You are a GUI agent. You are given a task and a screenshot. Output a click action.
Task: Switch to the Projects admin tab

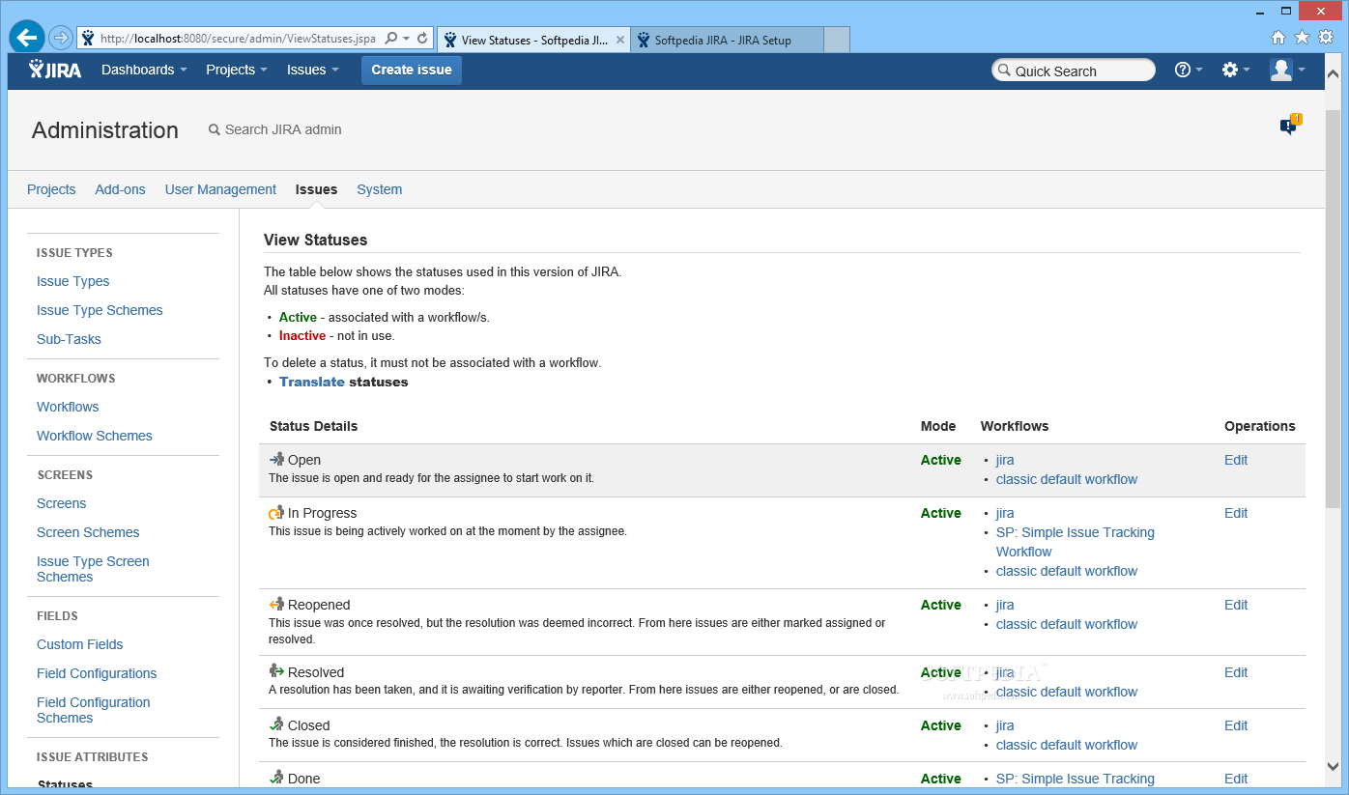pos(51,189)
